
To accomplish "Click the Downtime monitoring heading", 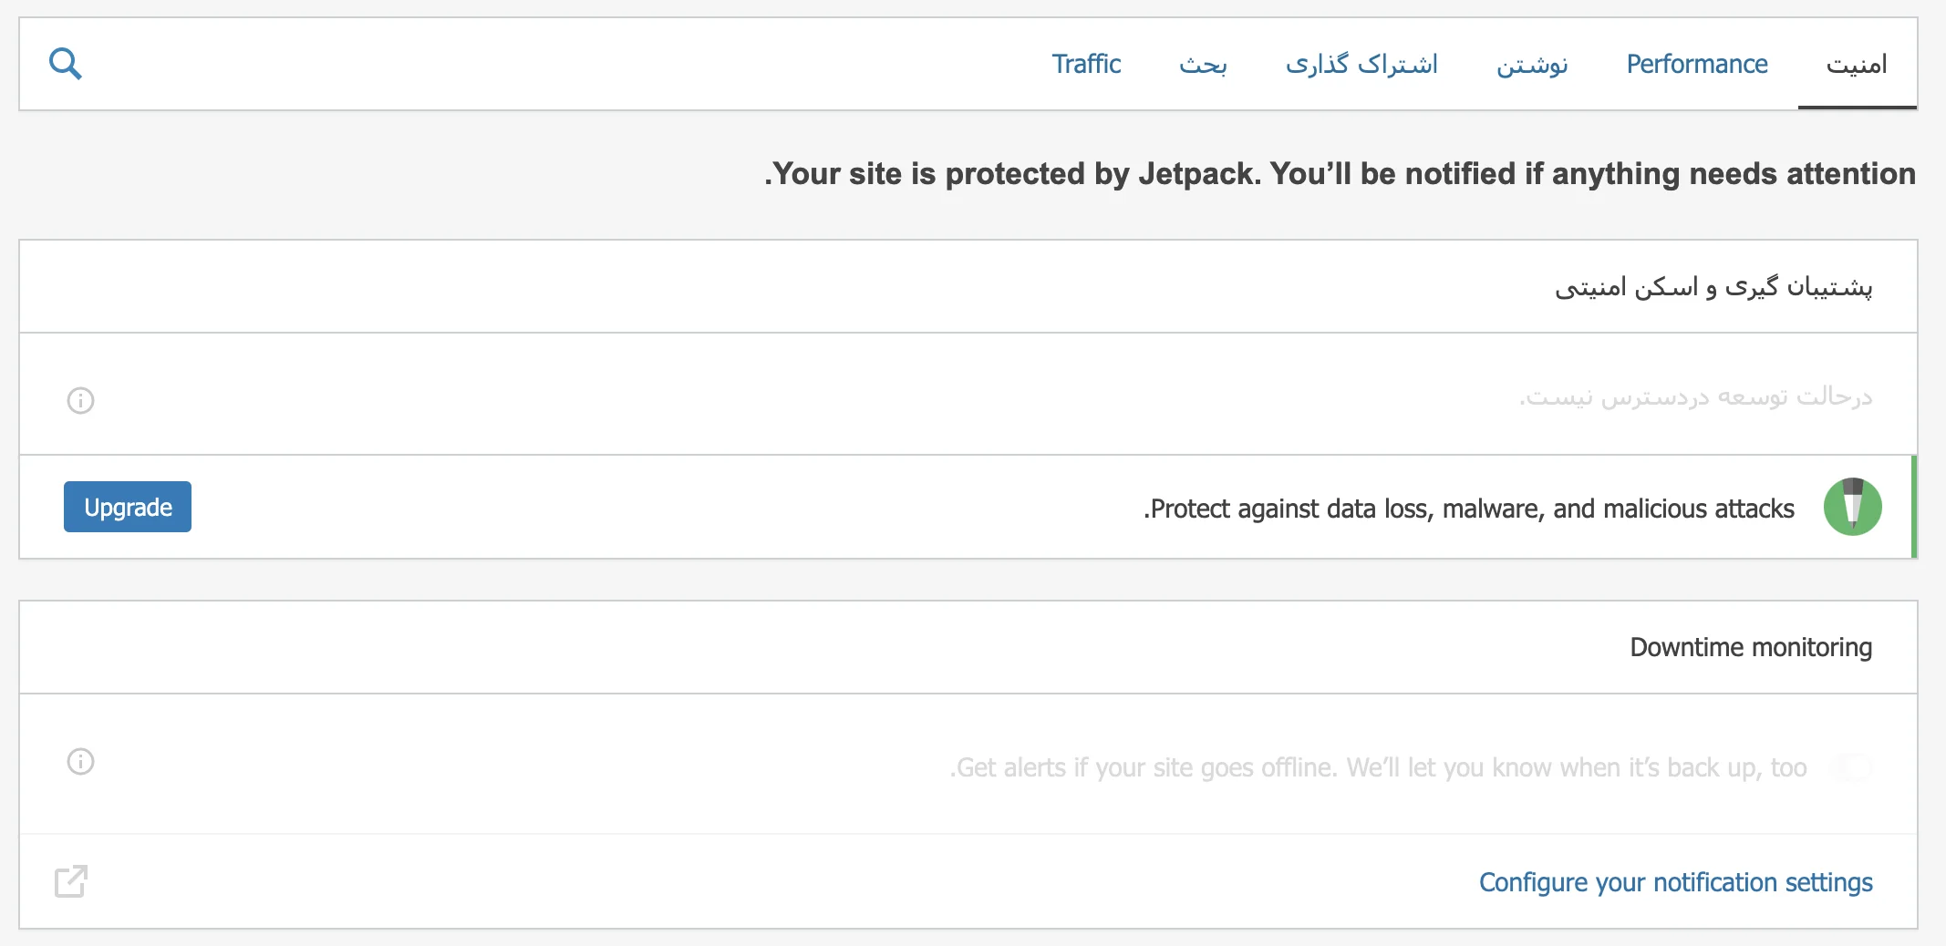I will pyautogui.click(x=1751, y=647).
